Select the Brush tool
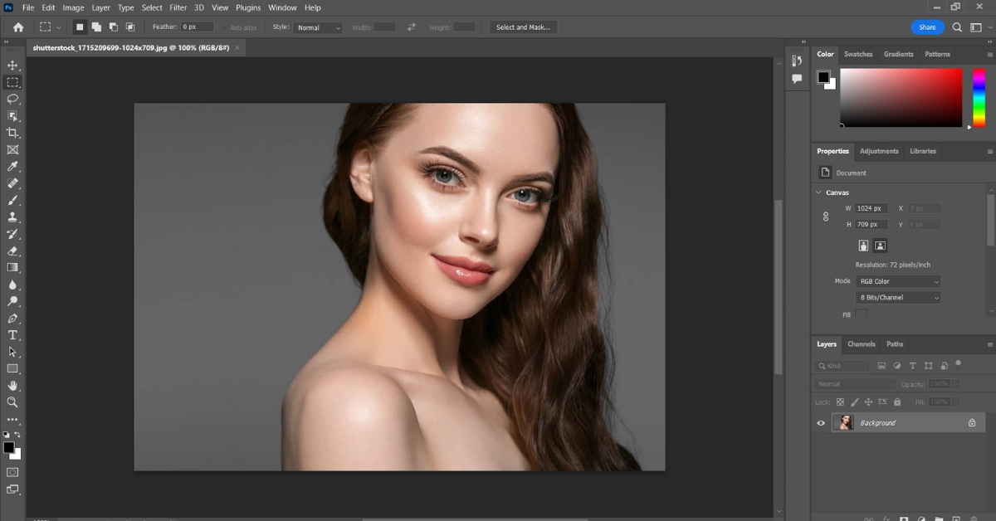Viewport: 996px width, 521px height. coord(12,200)
